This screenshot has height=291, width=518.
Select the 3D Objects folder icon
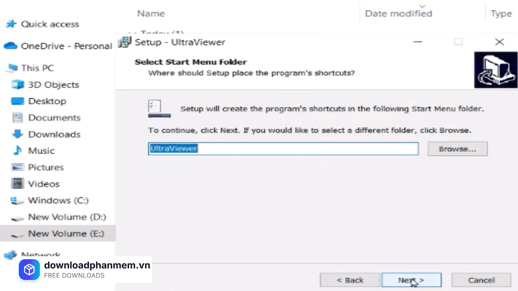pyautogui.click(x=18, y=85)
